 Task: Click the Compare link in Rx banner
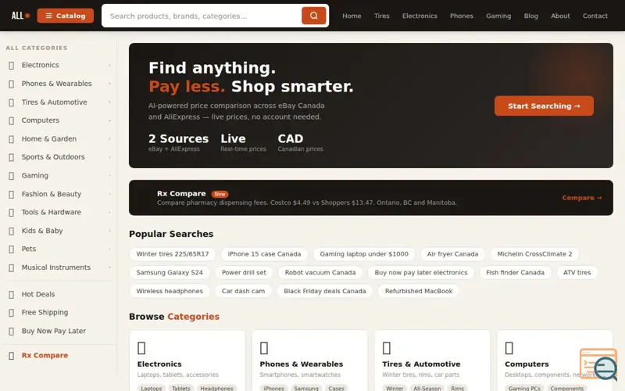(x=581, y=198)
